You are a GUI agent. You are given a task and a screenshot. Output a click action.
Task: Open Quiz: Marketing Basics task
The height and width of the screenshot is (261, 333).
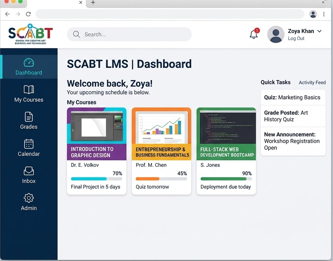point(293,97)
